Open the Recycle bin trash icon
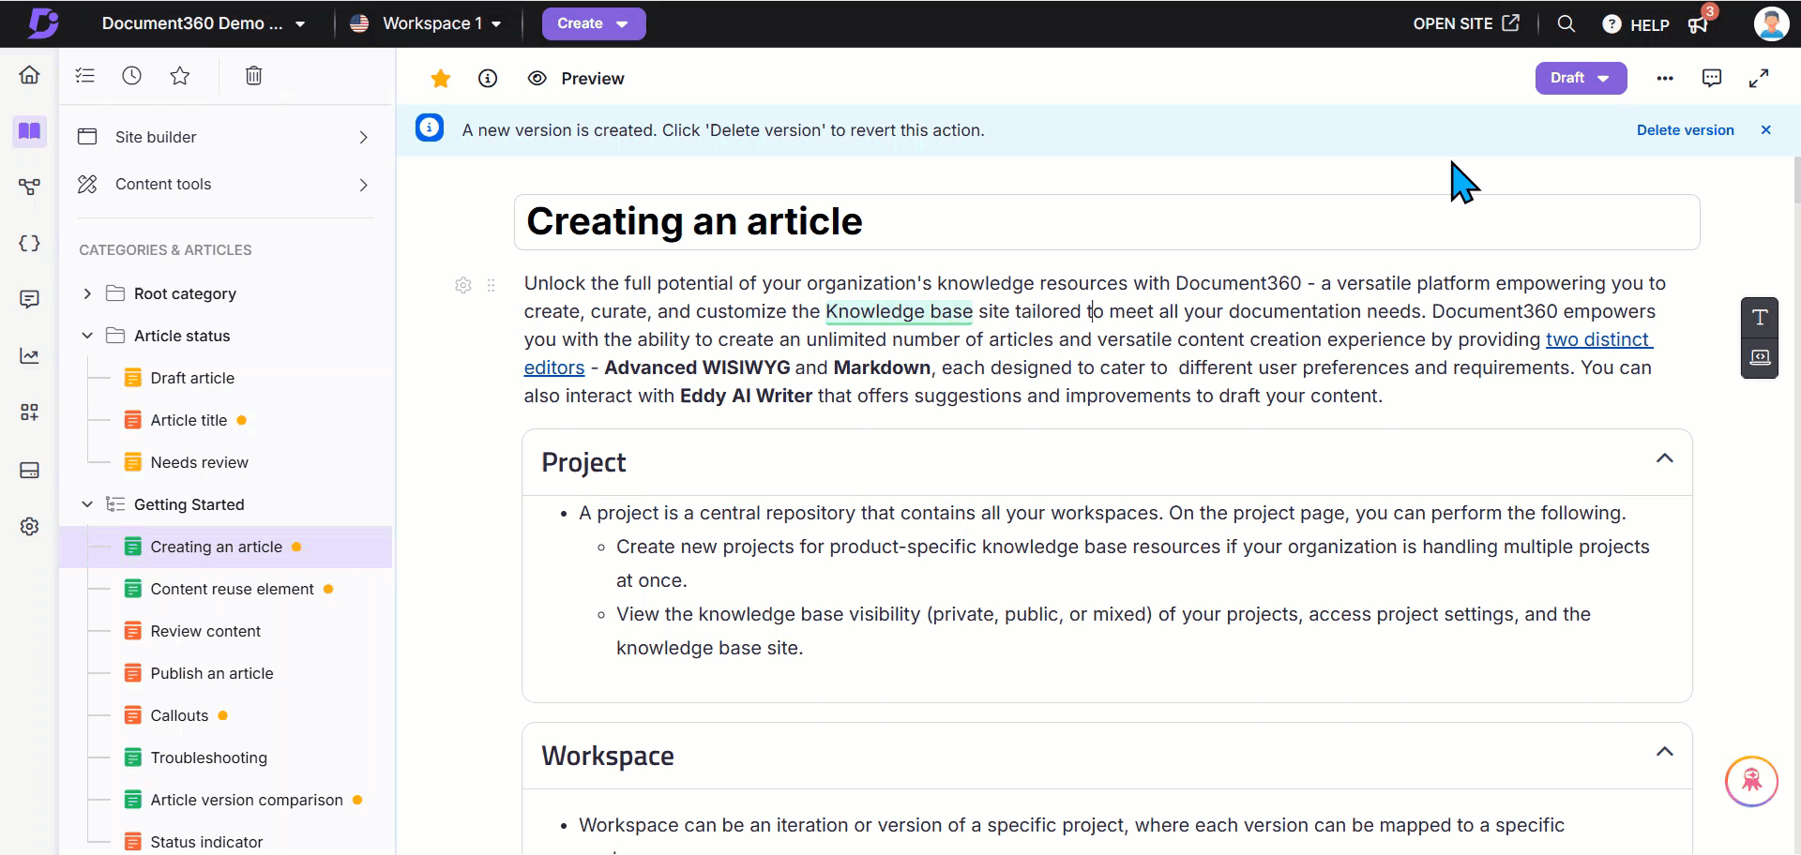This screenshot has width=1801, height=855. [x=253, y=76]
